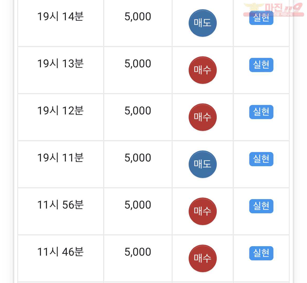Click the red 매수 circle for 11시 46분
Viewport: 307px width, 283px height.
(203, 259)
